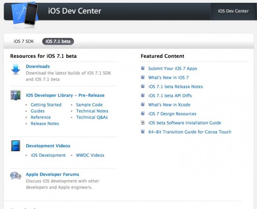Select the iOS 7.1 beta tab
257x209 pixels.
[58, 42]
